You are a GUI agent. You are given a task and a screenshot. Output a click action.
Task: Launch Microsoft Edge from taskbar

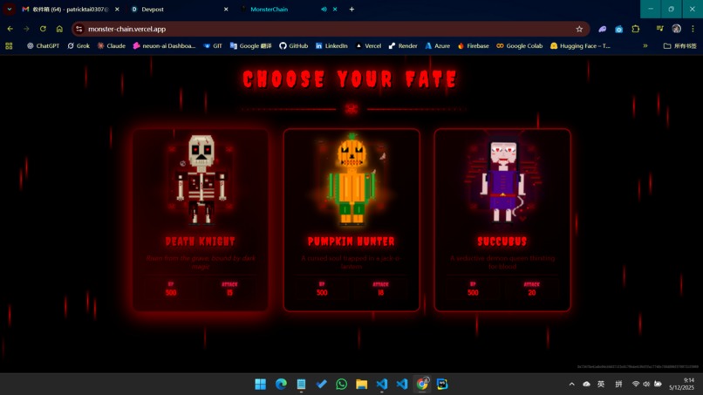(281, 385)
